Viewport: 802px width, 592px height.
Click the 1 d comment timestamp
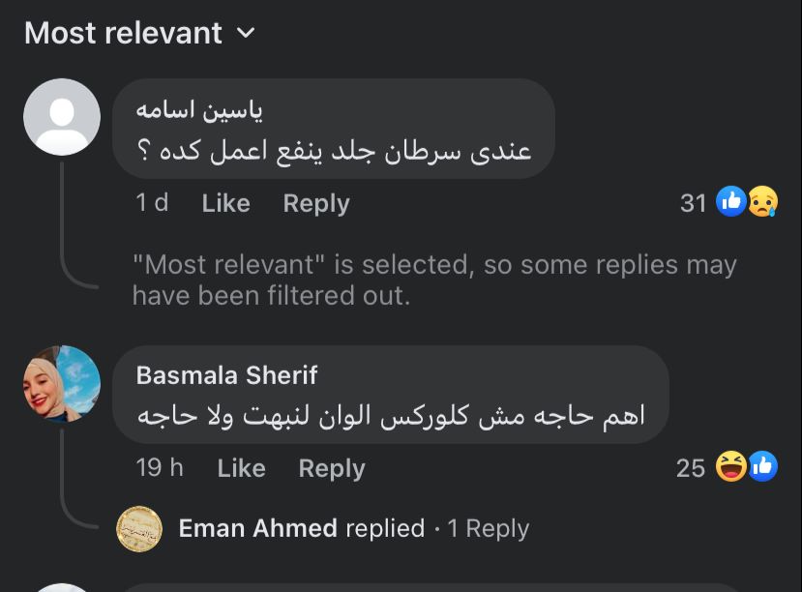152,203
